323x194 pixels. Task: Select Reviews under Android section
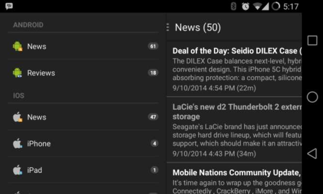point(83,73)
